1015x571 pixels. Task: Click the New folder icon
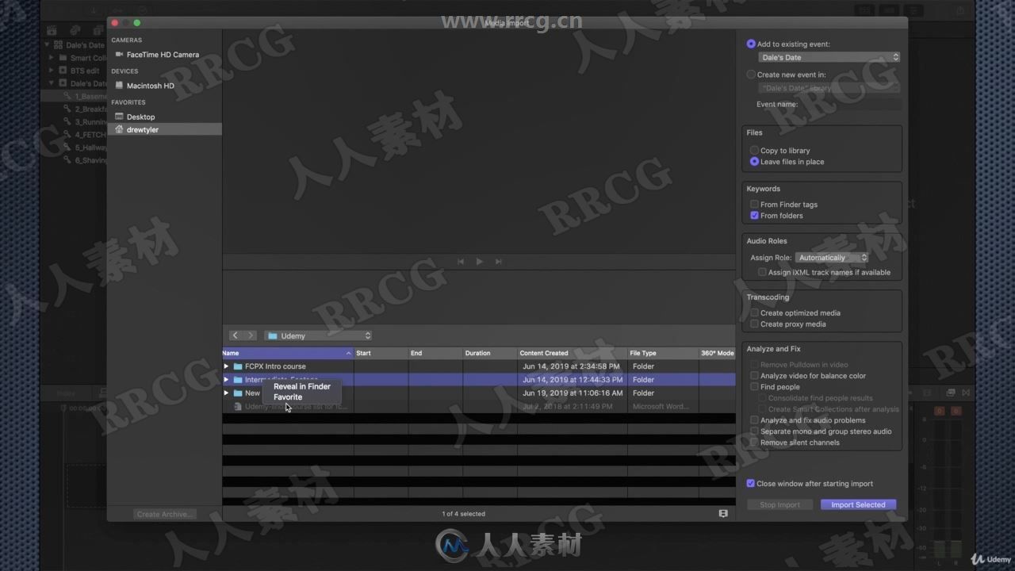(238, 393)
